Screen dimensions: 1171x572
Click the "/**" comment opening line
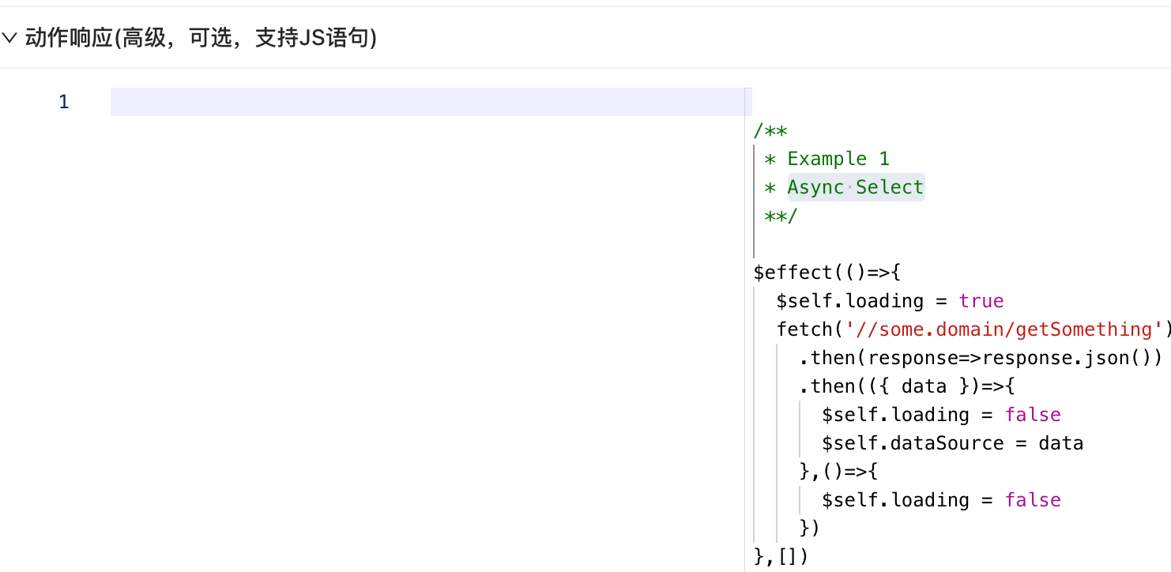pos(770,130)
